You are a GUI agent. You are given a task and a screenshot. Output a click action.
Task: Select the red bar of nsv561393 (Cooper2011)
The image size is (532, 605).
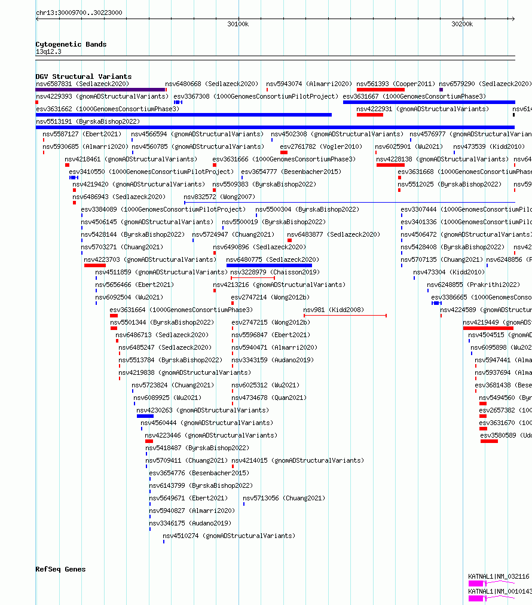[381, 90]
